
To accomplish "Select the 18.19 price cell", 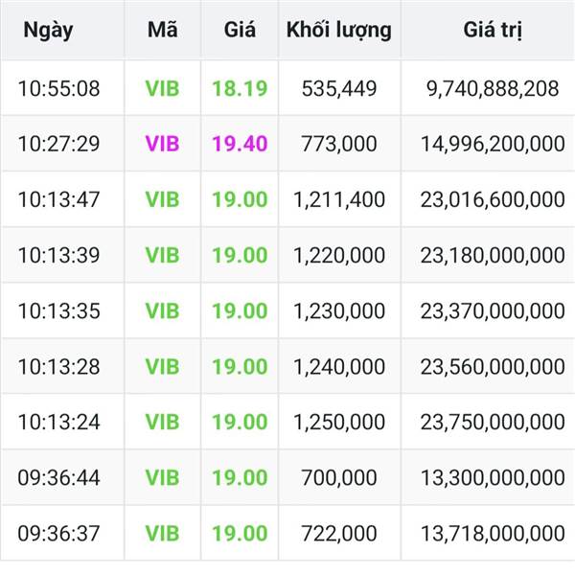I will pos(239,89).
